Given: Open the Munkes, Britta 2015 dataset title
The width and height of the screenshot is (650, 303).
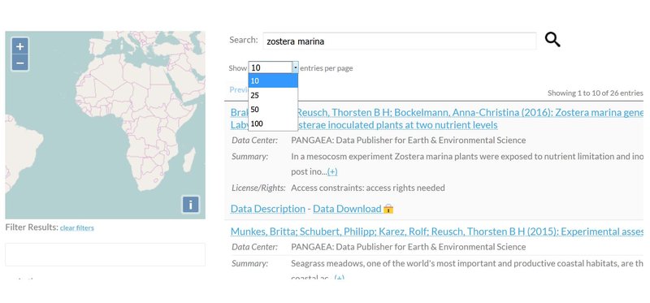Looking at the screenshot, I should pos(436,232).
